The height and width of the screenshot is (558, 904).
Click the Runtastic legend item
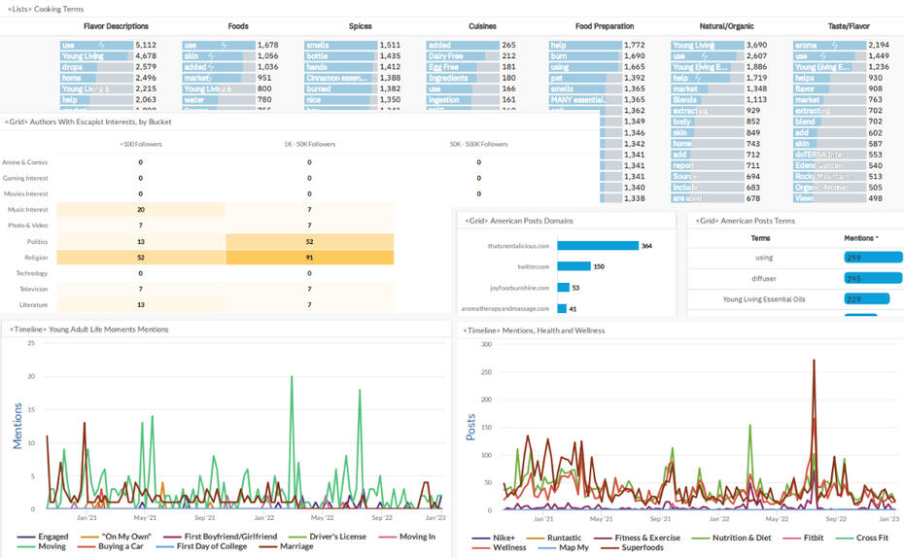[x=564, y=538]
